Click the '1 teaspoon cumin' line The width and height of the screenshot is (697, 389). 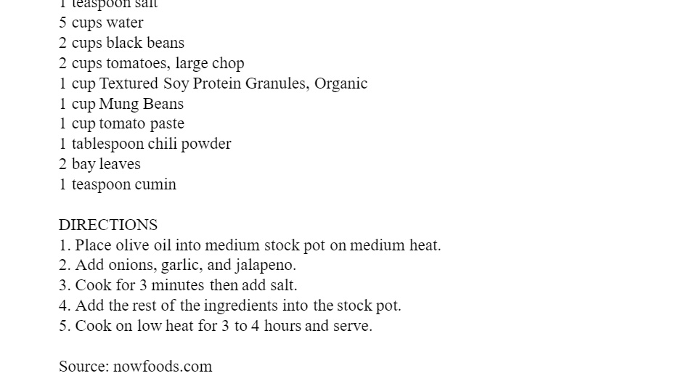click(118, 184)
